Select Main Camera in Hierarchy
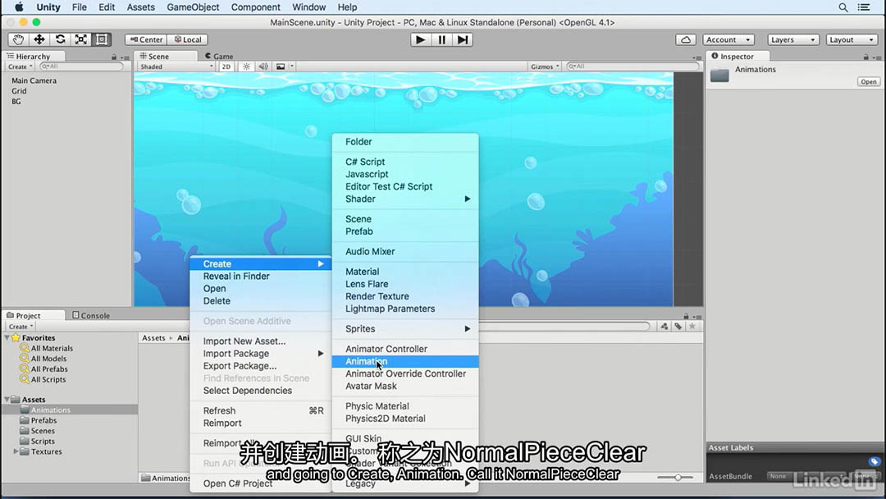This screenshot has height=499, width=886. pyautogui.click(x=34, y=80)
